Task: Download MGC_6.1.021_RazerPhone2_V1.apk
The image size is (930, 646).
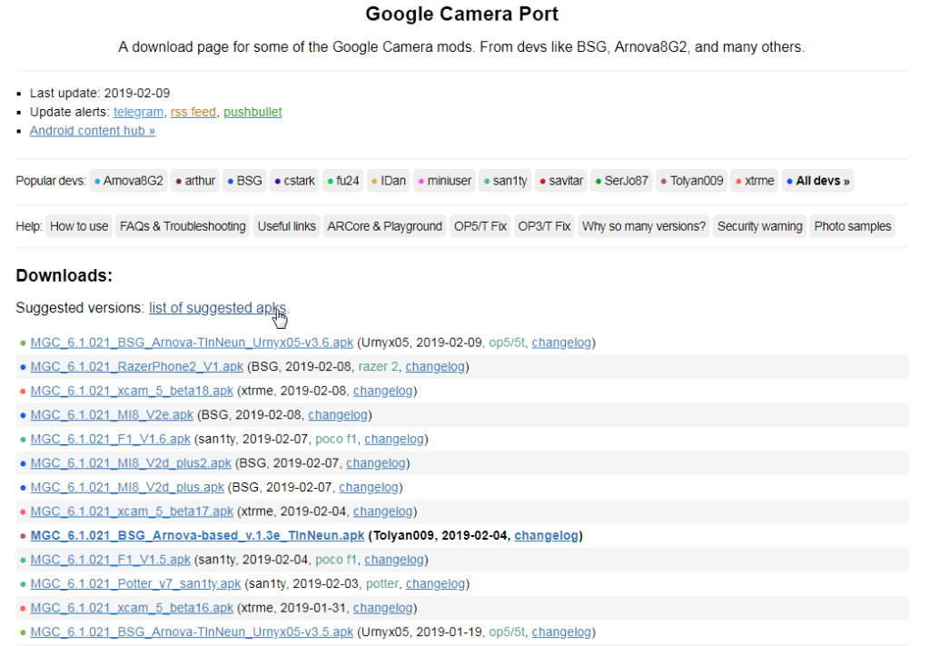Action: [x=137, y=367]
